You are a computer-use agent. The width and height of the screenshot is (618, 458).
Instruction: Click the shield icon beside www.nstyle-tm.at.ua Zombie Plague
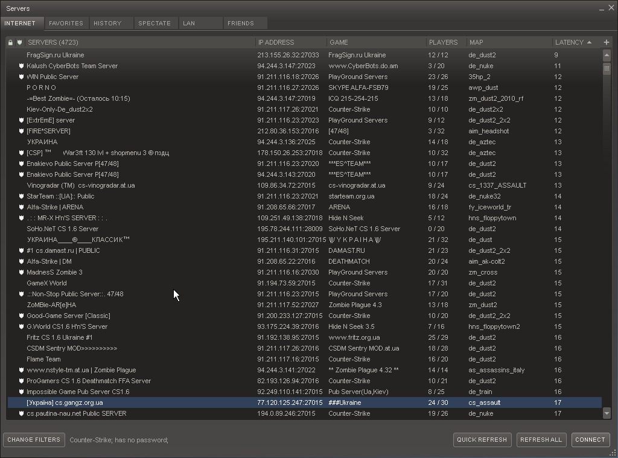21,370
